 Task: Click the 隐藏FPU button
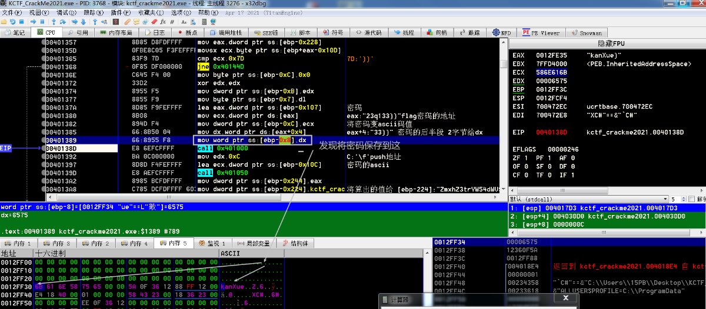(x=607, y=44)
